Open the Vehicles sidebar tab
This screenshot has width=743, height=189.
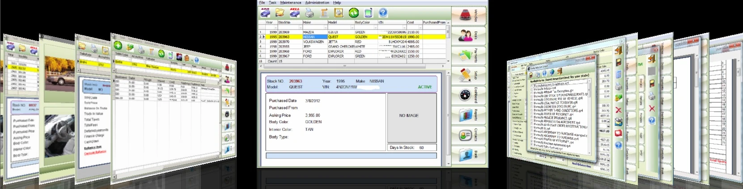[468, 16]
